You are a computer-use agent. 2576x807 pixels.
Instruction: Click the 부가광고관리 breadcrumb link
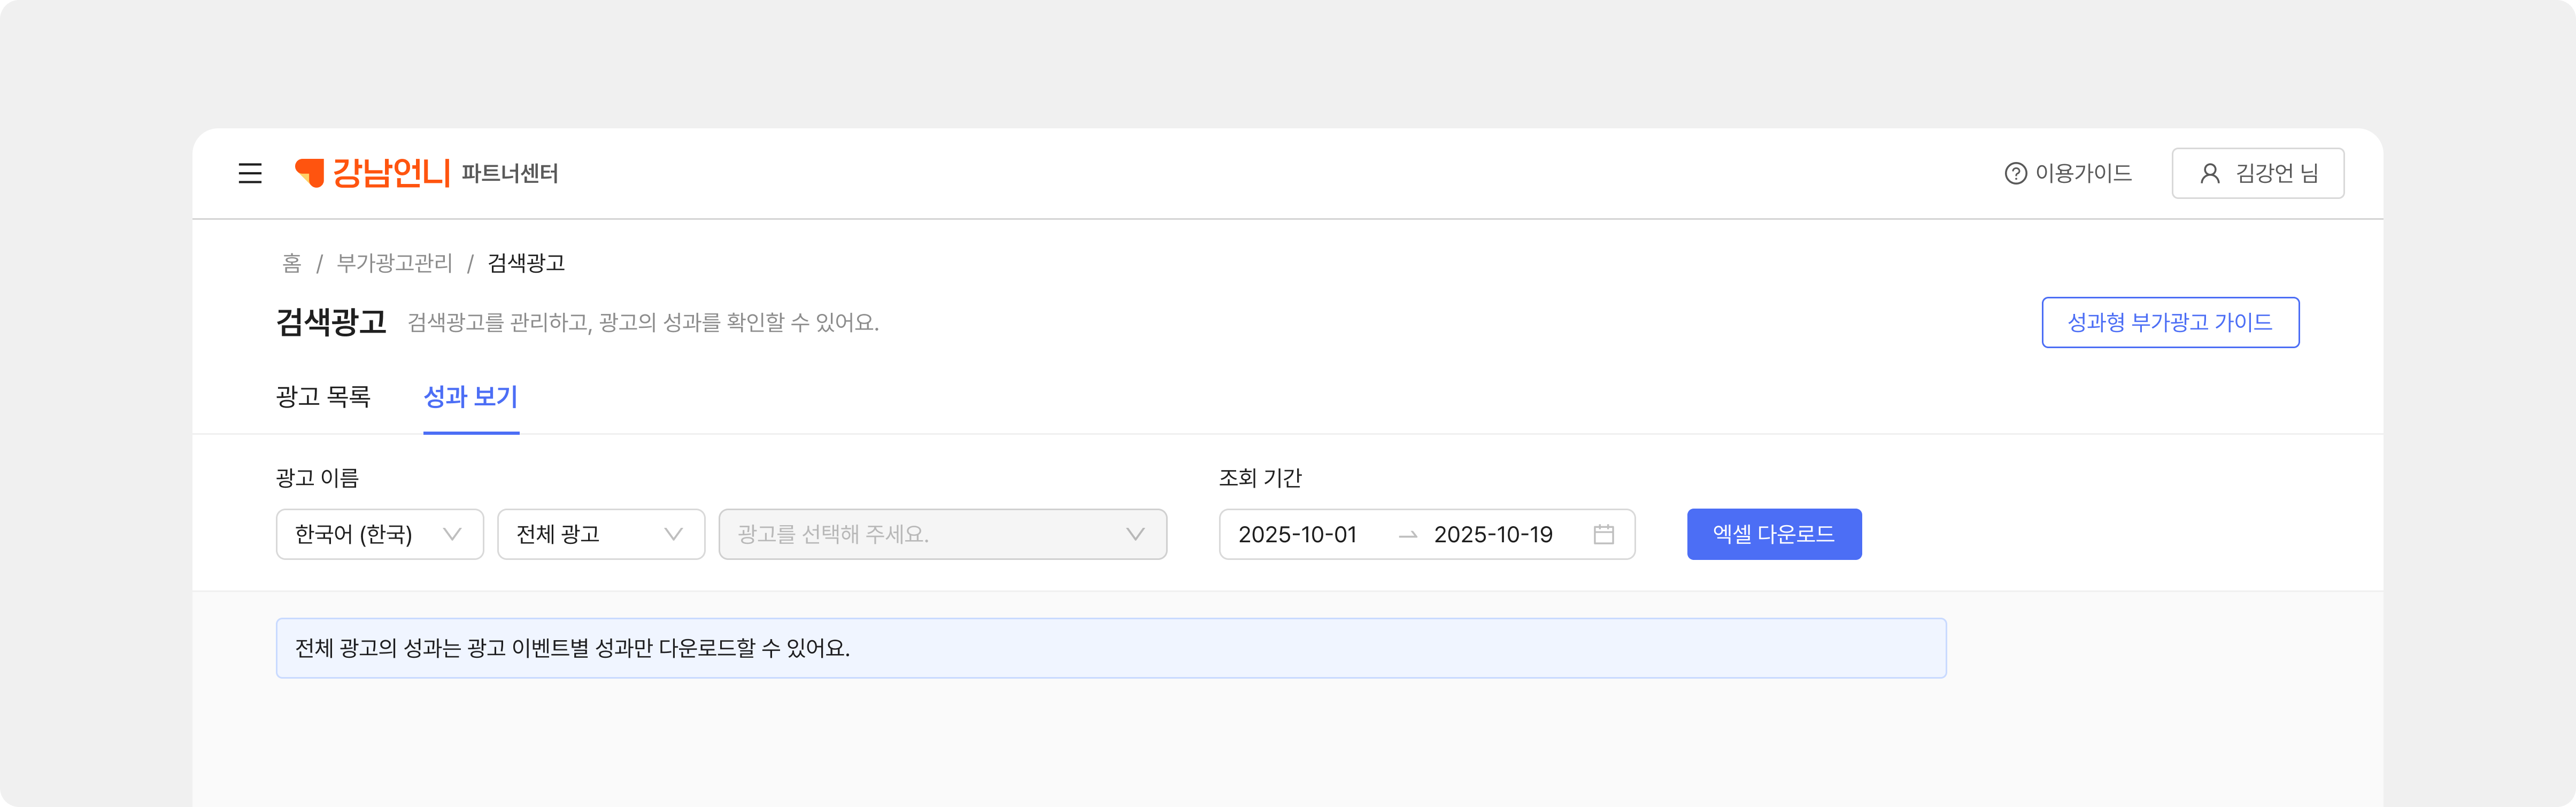(x=394, y=263)
